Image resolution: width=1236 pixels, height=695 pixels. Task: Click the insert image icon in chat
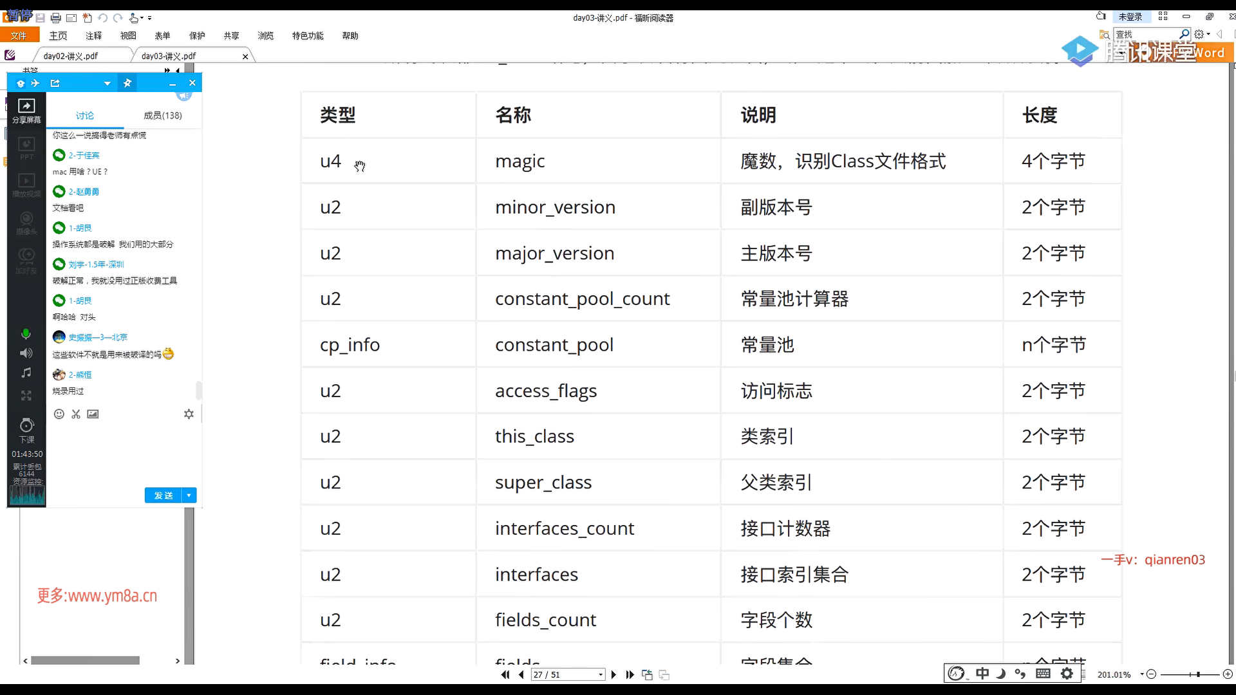point(93,414)
